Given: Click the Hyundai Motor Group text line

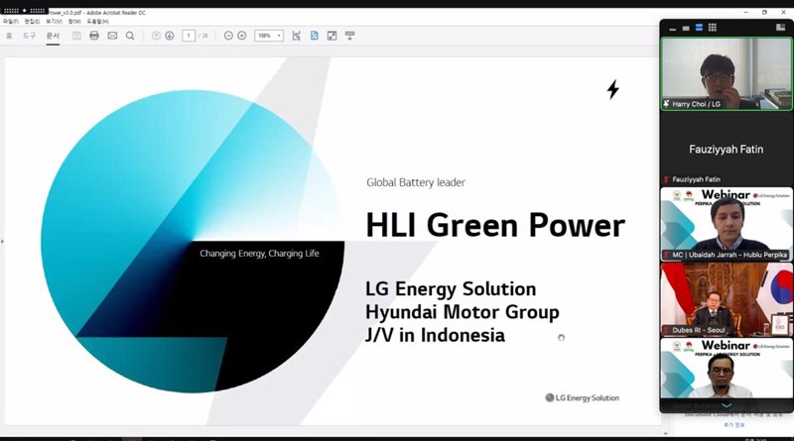Looking at the screenshot, I should (462, 312).
